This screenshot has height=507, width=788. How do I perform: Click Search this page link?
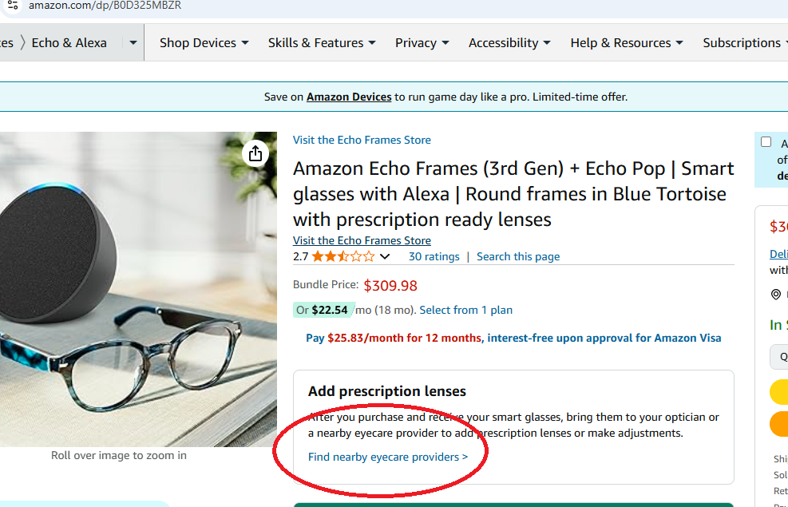(x=518, y=257)
